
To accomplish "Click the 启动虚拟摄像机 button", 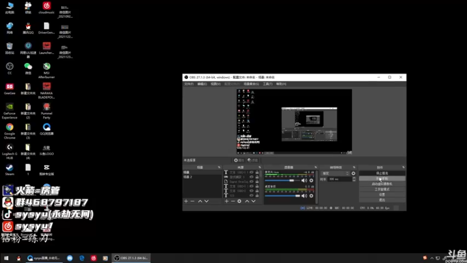I will (382, 184).
